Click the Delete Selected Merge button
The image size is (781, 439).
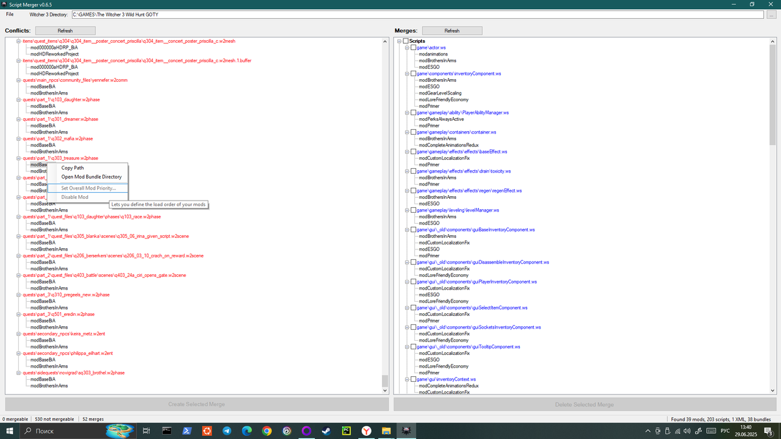coord(585,404)
